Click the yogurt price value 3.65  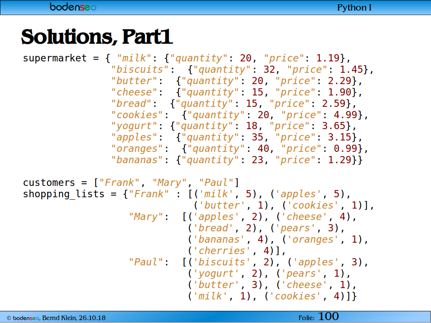pos(334,126)
